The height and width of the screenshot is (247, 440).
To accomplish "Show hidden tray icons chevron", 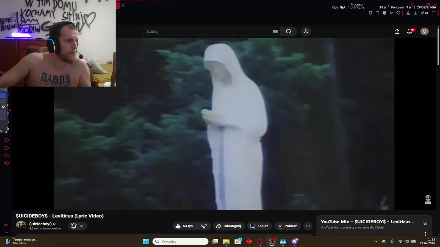I will pyautogui.click(x=375, y=242).
